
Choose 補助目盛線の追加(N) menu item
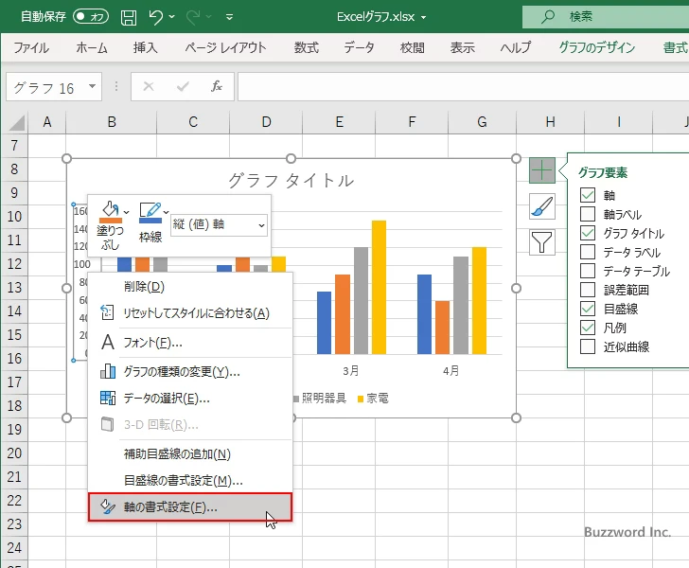tap(190, 454)
